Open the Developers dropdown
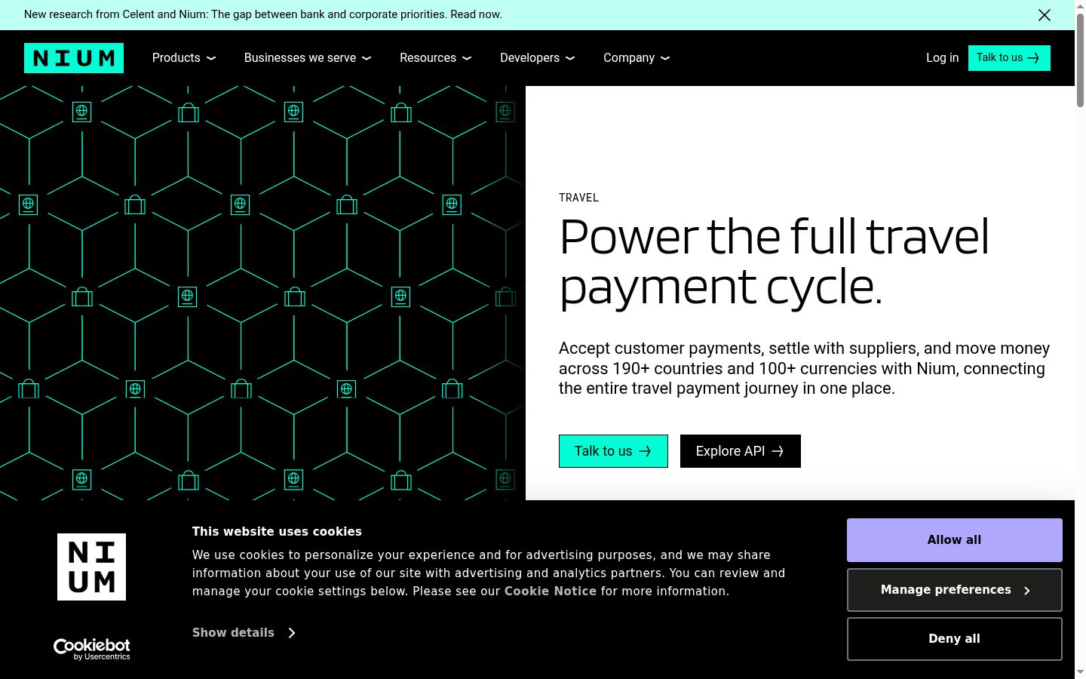This screenshot has width=1086, height=679. pos(537,58)
